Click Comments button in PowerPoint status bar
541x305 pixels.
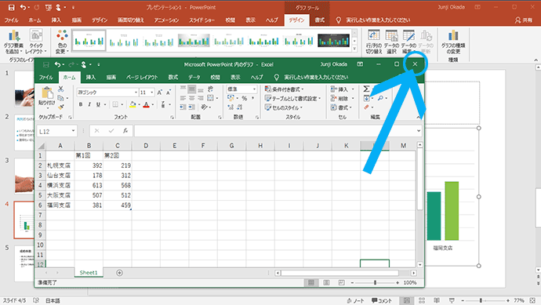[x=382, y=300]
